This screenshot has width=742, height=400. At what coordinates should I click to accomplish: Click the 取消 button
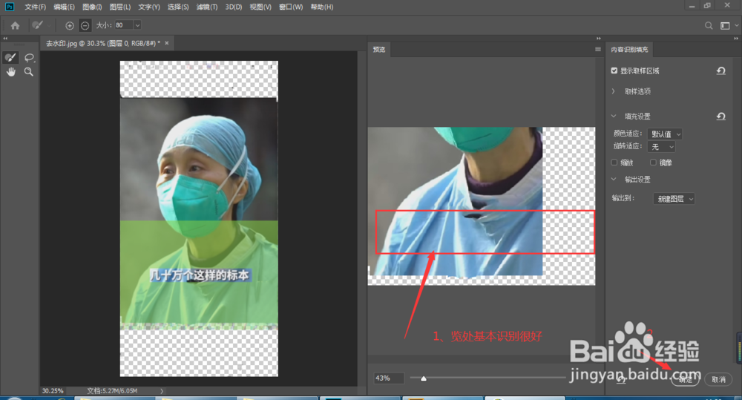[718, 380]
